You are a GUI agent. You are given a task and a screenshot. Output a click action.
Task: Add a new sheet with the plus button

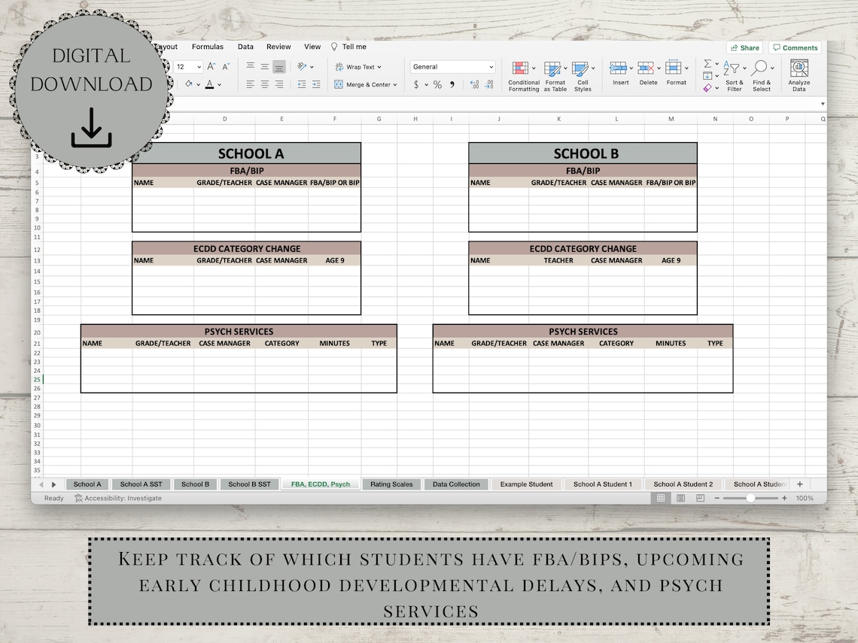(x=800, y=484)
